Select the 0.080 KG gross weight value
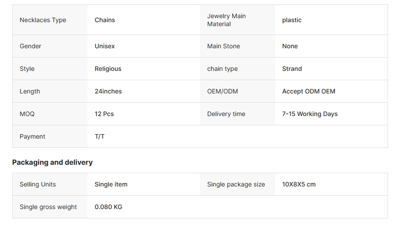Screen dimensions: 407x225 (x=108, y=207)
